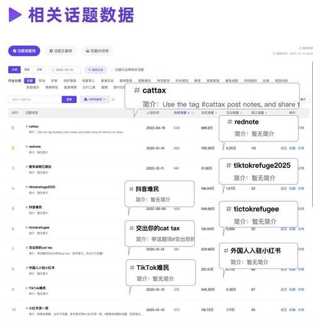The image size is (313, 325).
Task: Filter by 教育 industry category
Action: coord(197,80)
